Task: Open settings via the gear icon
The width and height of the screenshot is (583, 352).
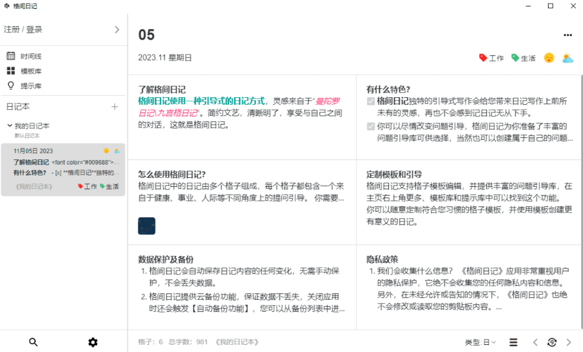Action: (x=93, y=342)
